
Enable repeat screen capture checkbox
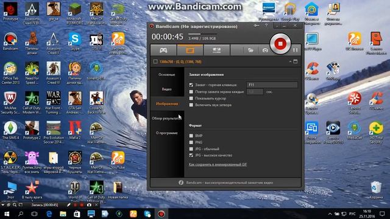point(191,92)
